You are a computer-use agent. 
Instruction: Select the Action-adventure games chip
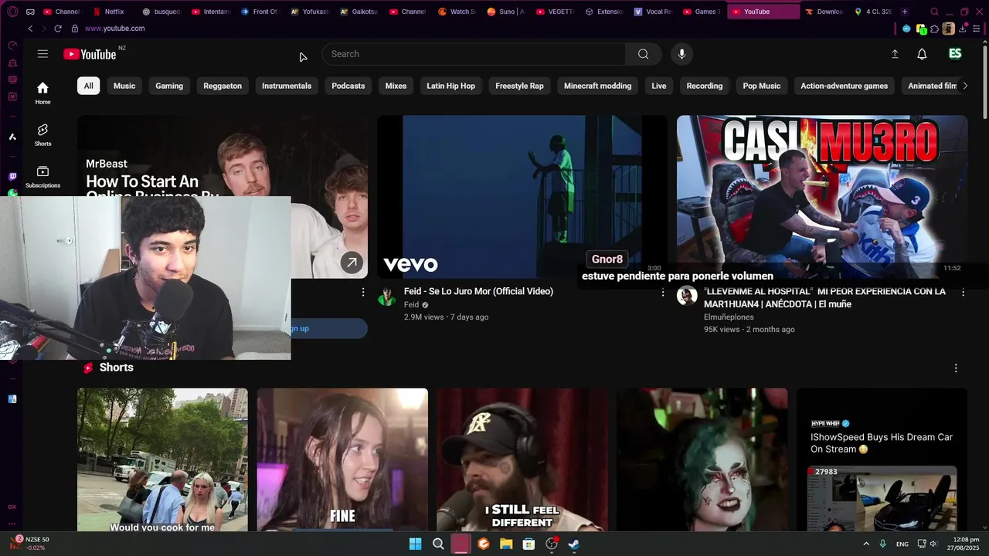point(845,86)
